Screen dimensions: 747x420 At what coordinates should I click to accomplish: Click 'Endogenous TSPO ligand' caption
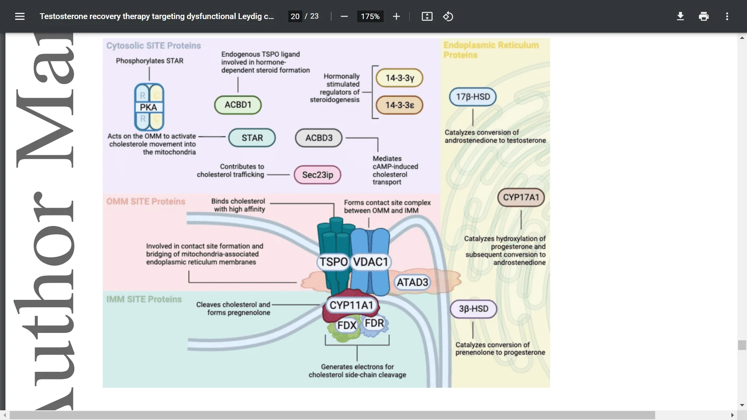(x=265, y=62)
